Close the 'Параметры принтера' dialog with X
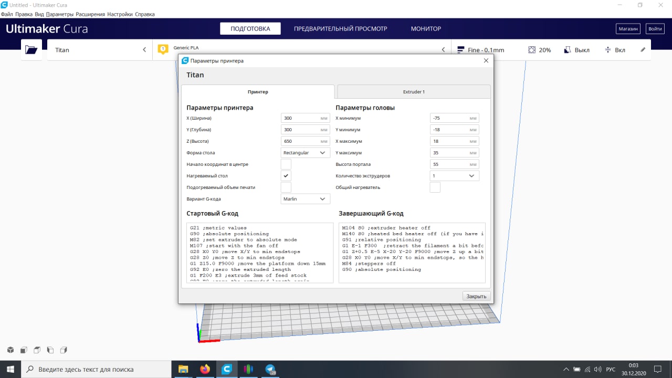The height and width of the screenshot is (378, 672). pyautogui.click(x=486, y=61)
